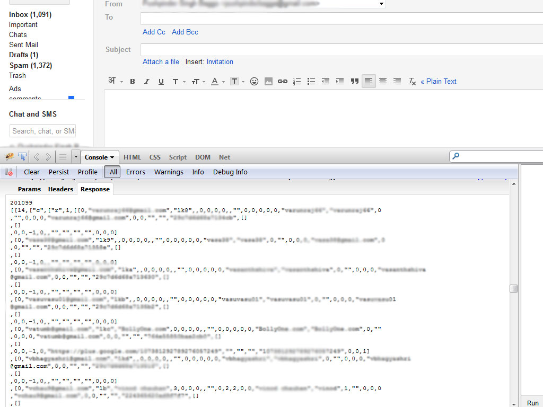This screenshot has height=407, width=543.
Task: Switch to Plain Text mode
Action: 439,81
